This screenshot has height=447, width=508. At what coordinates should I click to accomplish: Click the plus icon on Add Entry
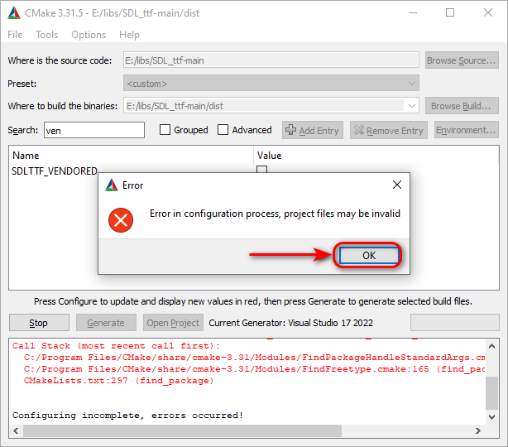tap(290, 130)
